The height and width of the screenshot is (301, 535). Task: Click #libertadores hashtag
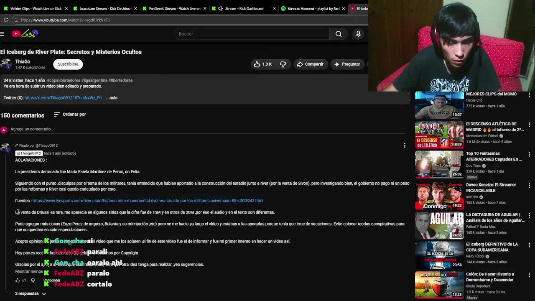(121, 80)
